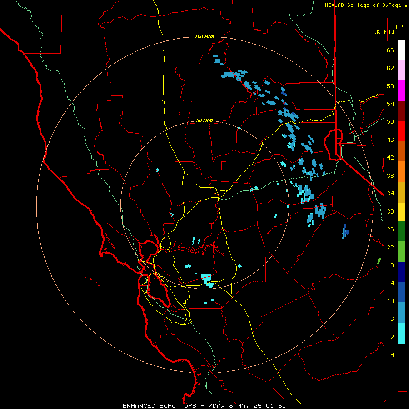Click the '8 MAY 25' date text
This screenshot has height=409, width=409.
(x=245, y=406)
